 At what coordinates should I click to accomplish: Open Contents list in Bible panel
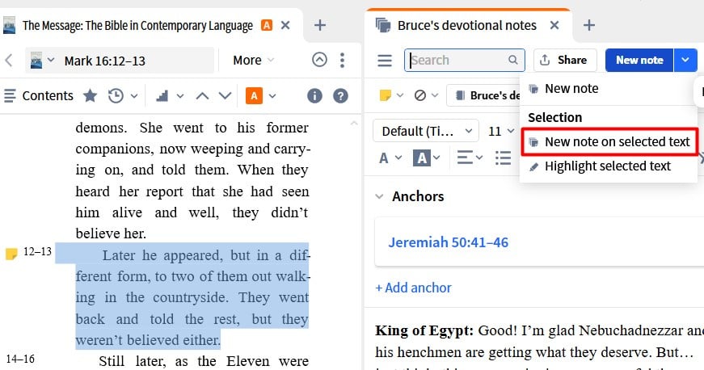39,95
